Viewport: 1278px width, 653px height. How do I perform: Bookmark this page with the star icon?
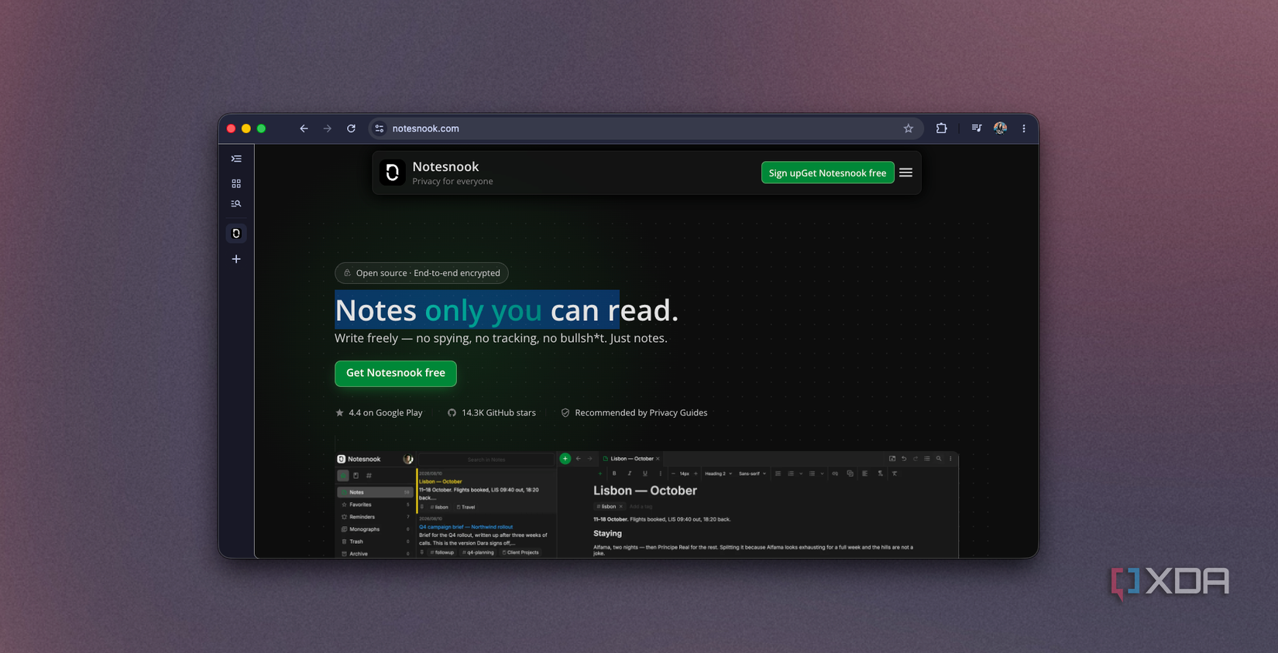click(x=909, y=128)
